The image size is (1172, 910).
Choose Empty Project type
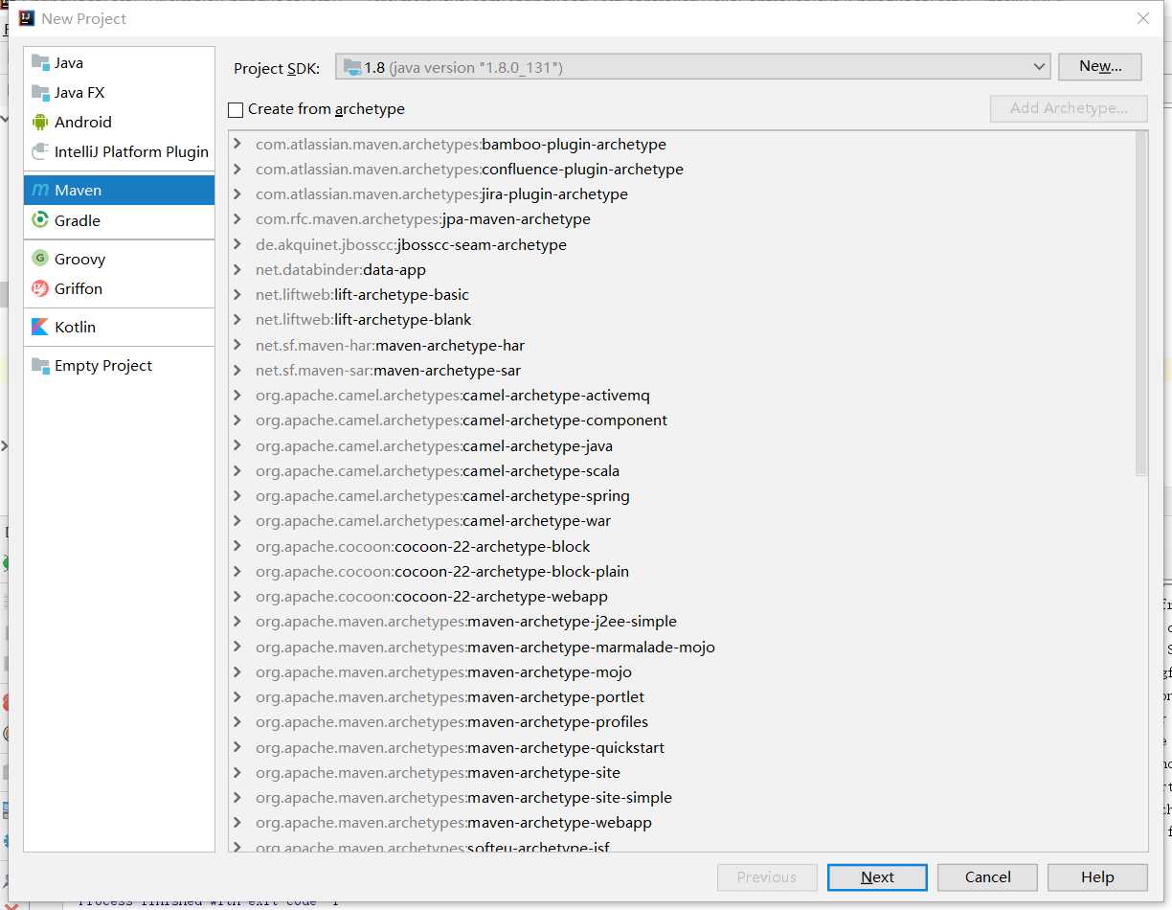[x=119, y=365]
